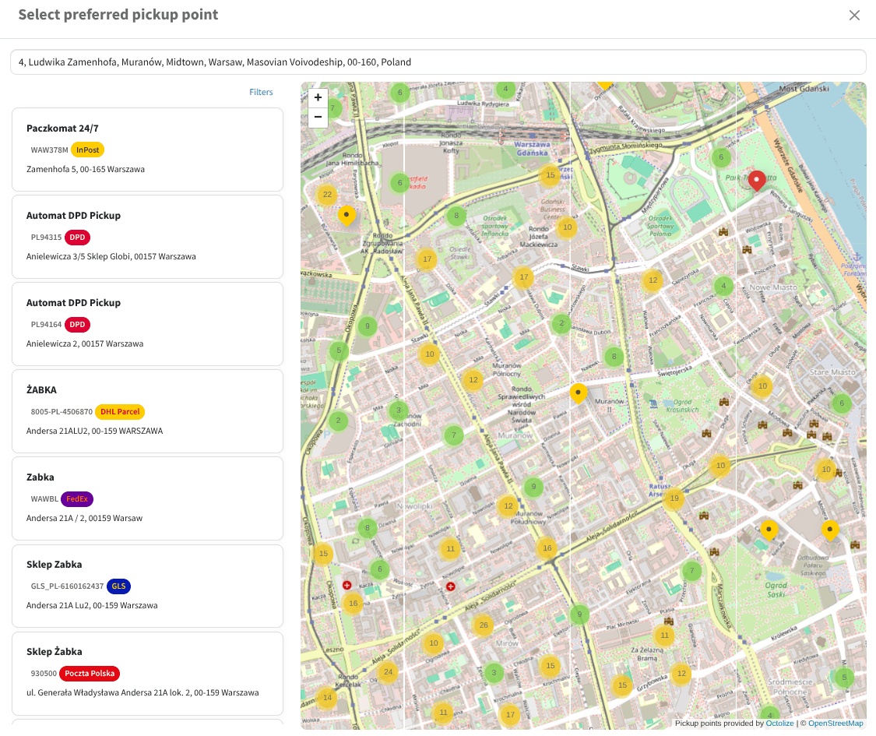Click the FedEx carrier badge
876x736 pixels.
(76, 498)
